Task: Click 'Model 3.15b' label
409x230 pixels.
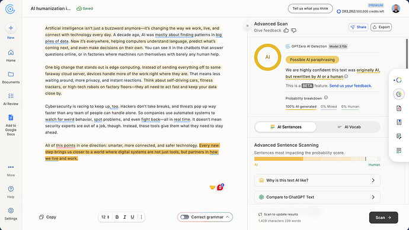Action: point(338,46)
